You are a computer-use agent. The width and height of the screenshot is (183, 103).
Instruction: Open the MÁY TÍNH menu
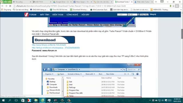coord(45,15)
